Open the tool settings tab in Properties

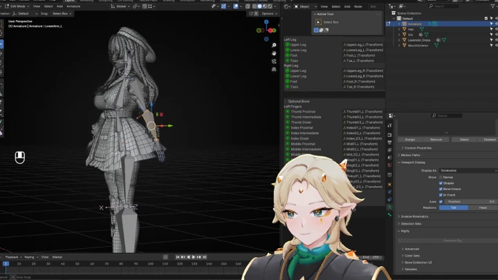pos(389,126)
